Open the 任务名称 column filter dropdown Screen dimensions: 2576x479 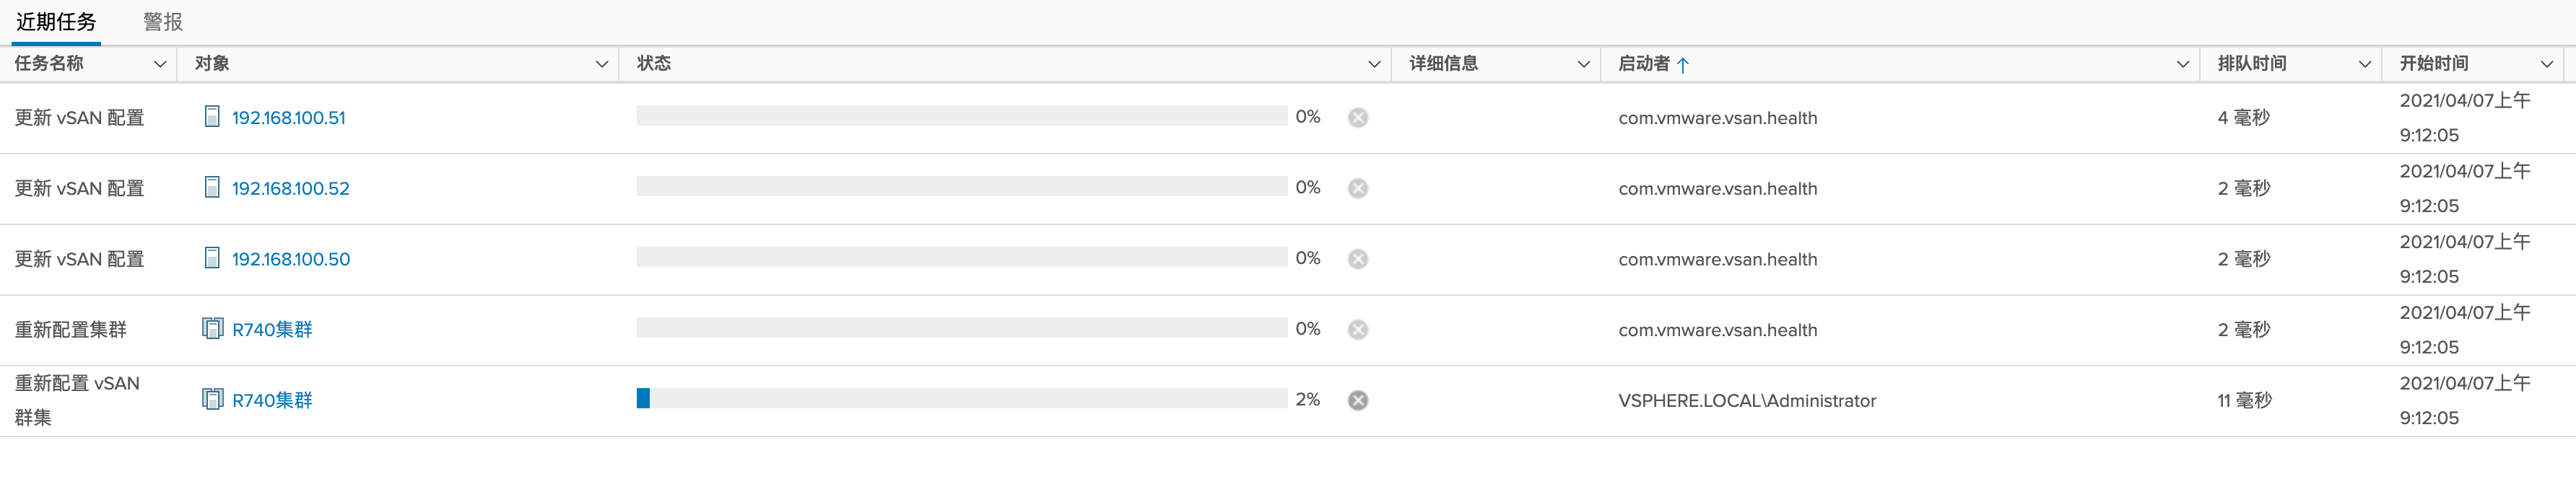point(159,64)
